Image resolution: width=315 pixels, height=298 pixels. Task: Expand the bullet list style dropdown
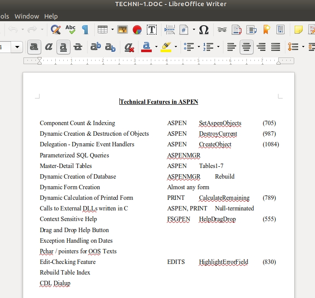(x=199, y=47)
